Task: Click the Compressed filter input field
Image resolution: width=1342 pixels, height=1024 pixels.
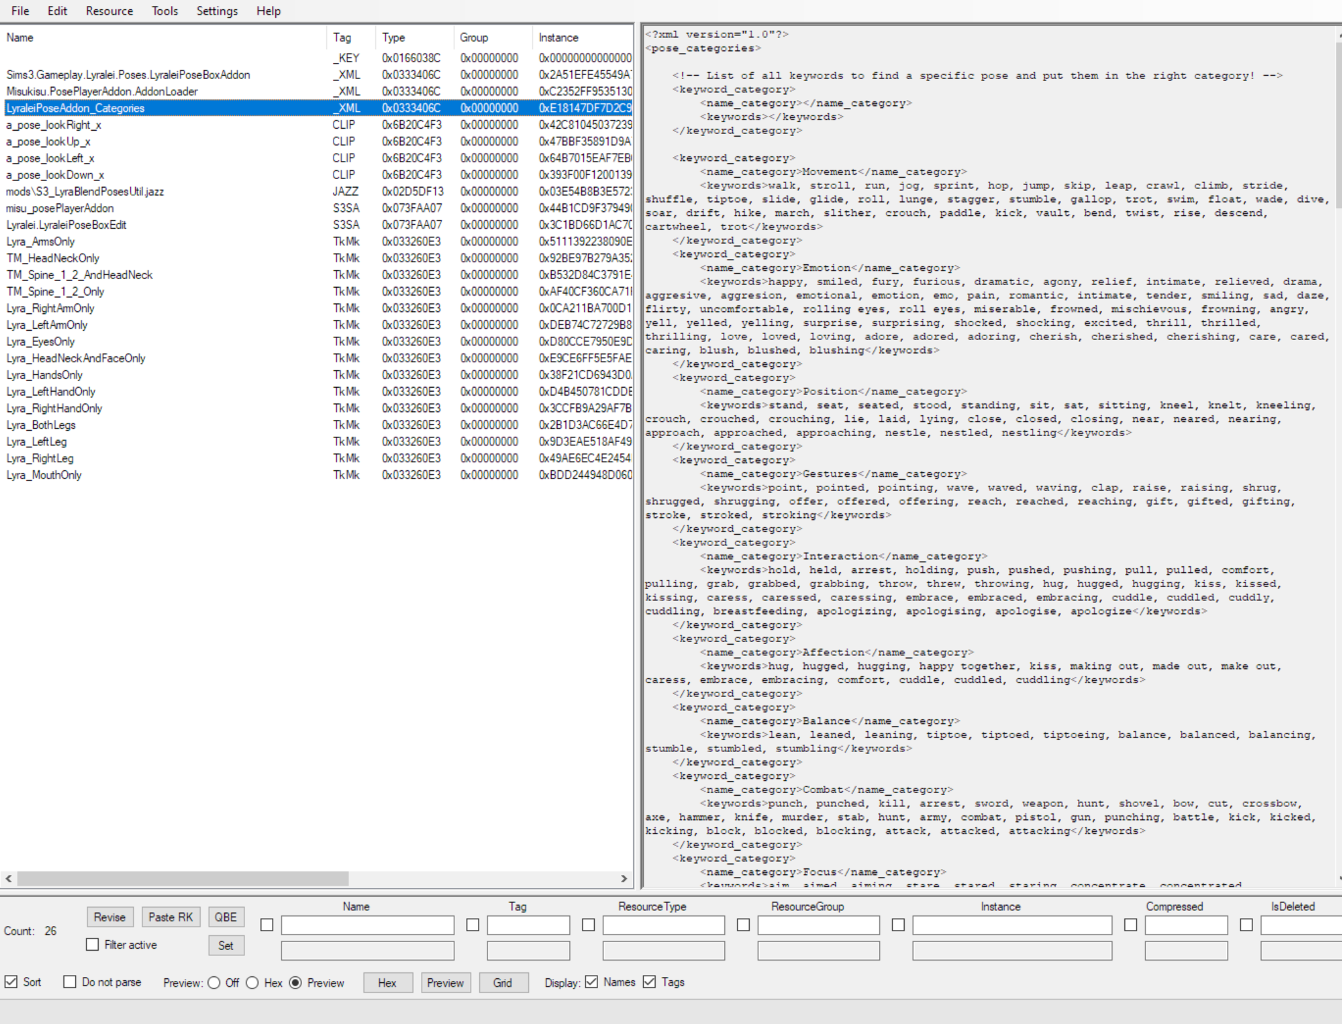Action: (x=1186, y=925)
